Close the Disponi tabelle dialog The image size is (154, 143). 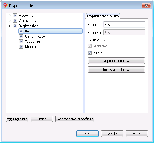(x=146, y=5)
